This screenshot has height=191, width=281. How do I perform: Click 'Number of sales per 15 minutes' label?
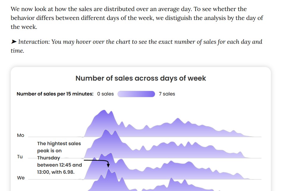tap(55, 94)
